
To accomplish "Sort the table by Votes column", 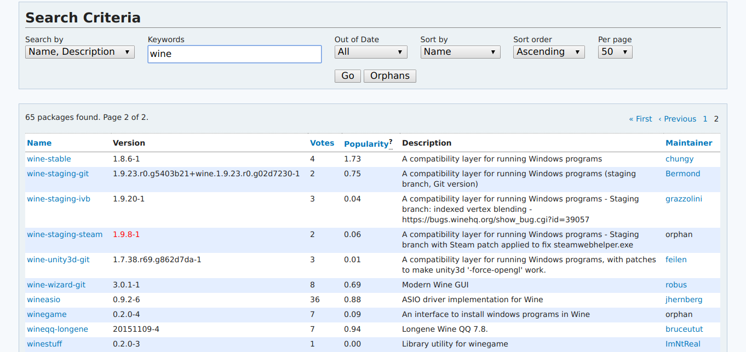I will click(322, 143).
